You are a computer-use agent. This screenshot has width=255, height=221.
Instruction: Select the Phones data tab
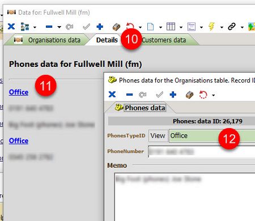point(141,108)
